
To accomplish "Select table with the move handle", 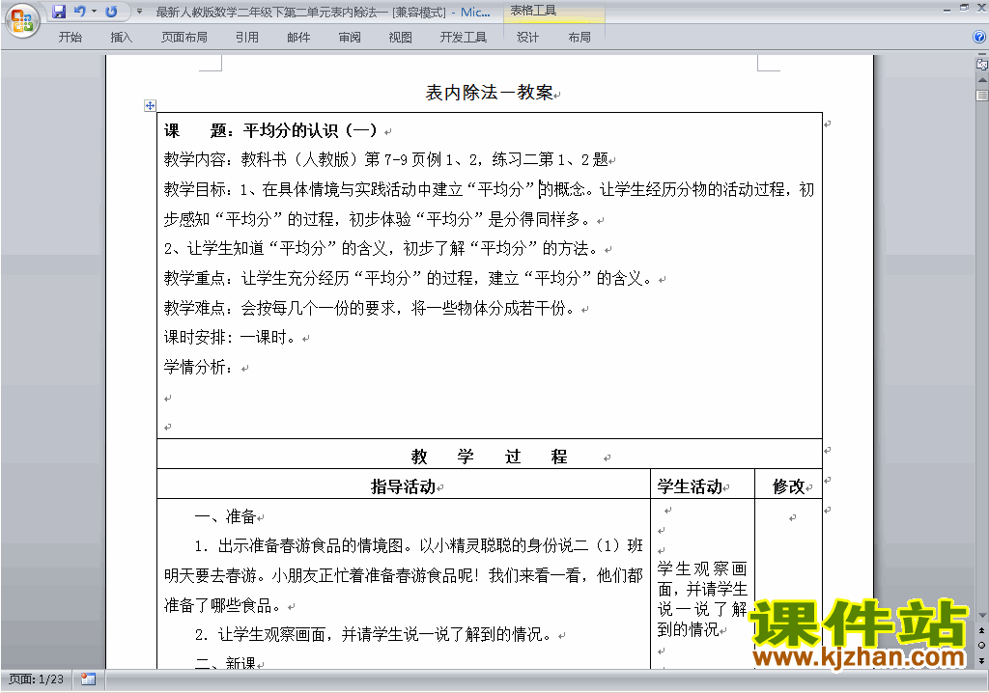I will [150, 105].
